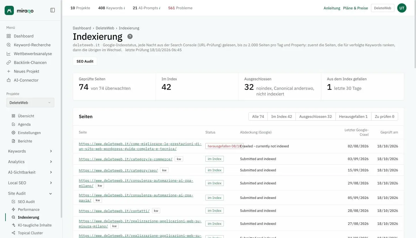Viewport: 416px width, 238px height.
Task: Filter pages by Im Index 42
Action: [x=282, y=117]
